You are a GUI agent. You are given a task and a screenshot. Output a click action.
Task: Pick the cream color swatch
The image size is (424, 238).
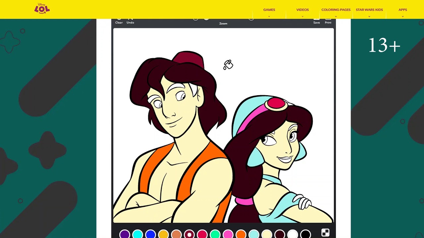click(x=267, y=234)
